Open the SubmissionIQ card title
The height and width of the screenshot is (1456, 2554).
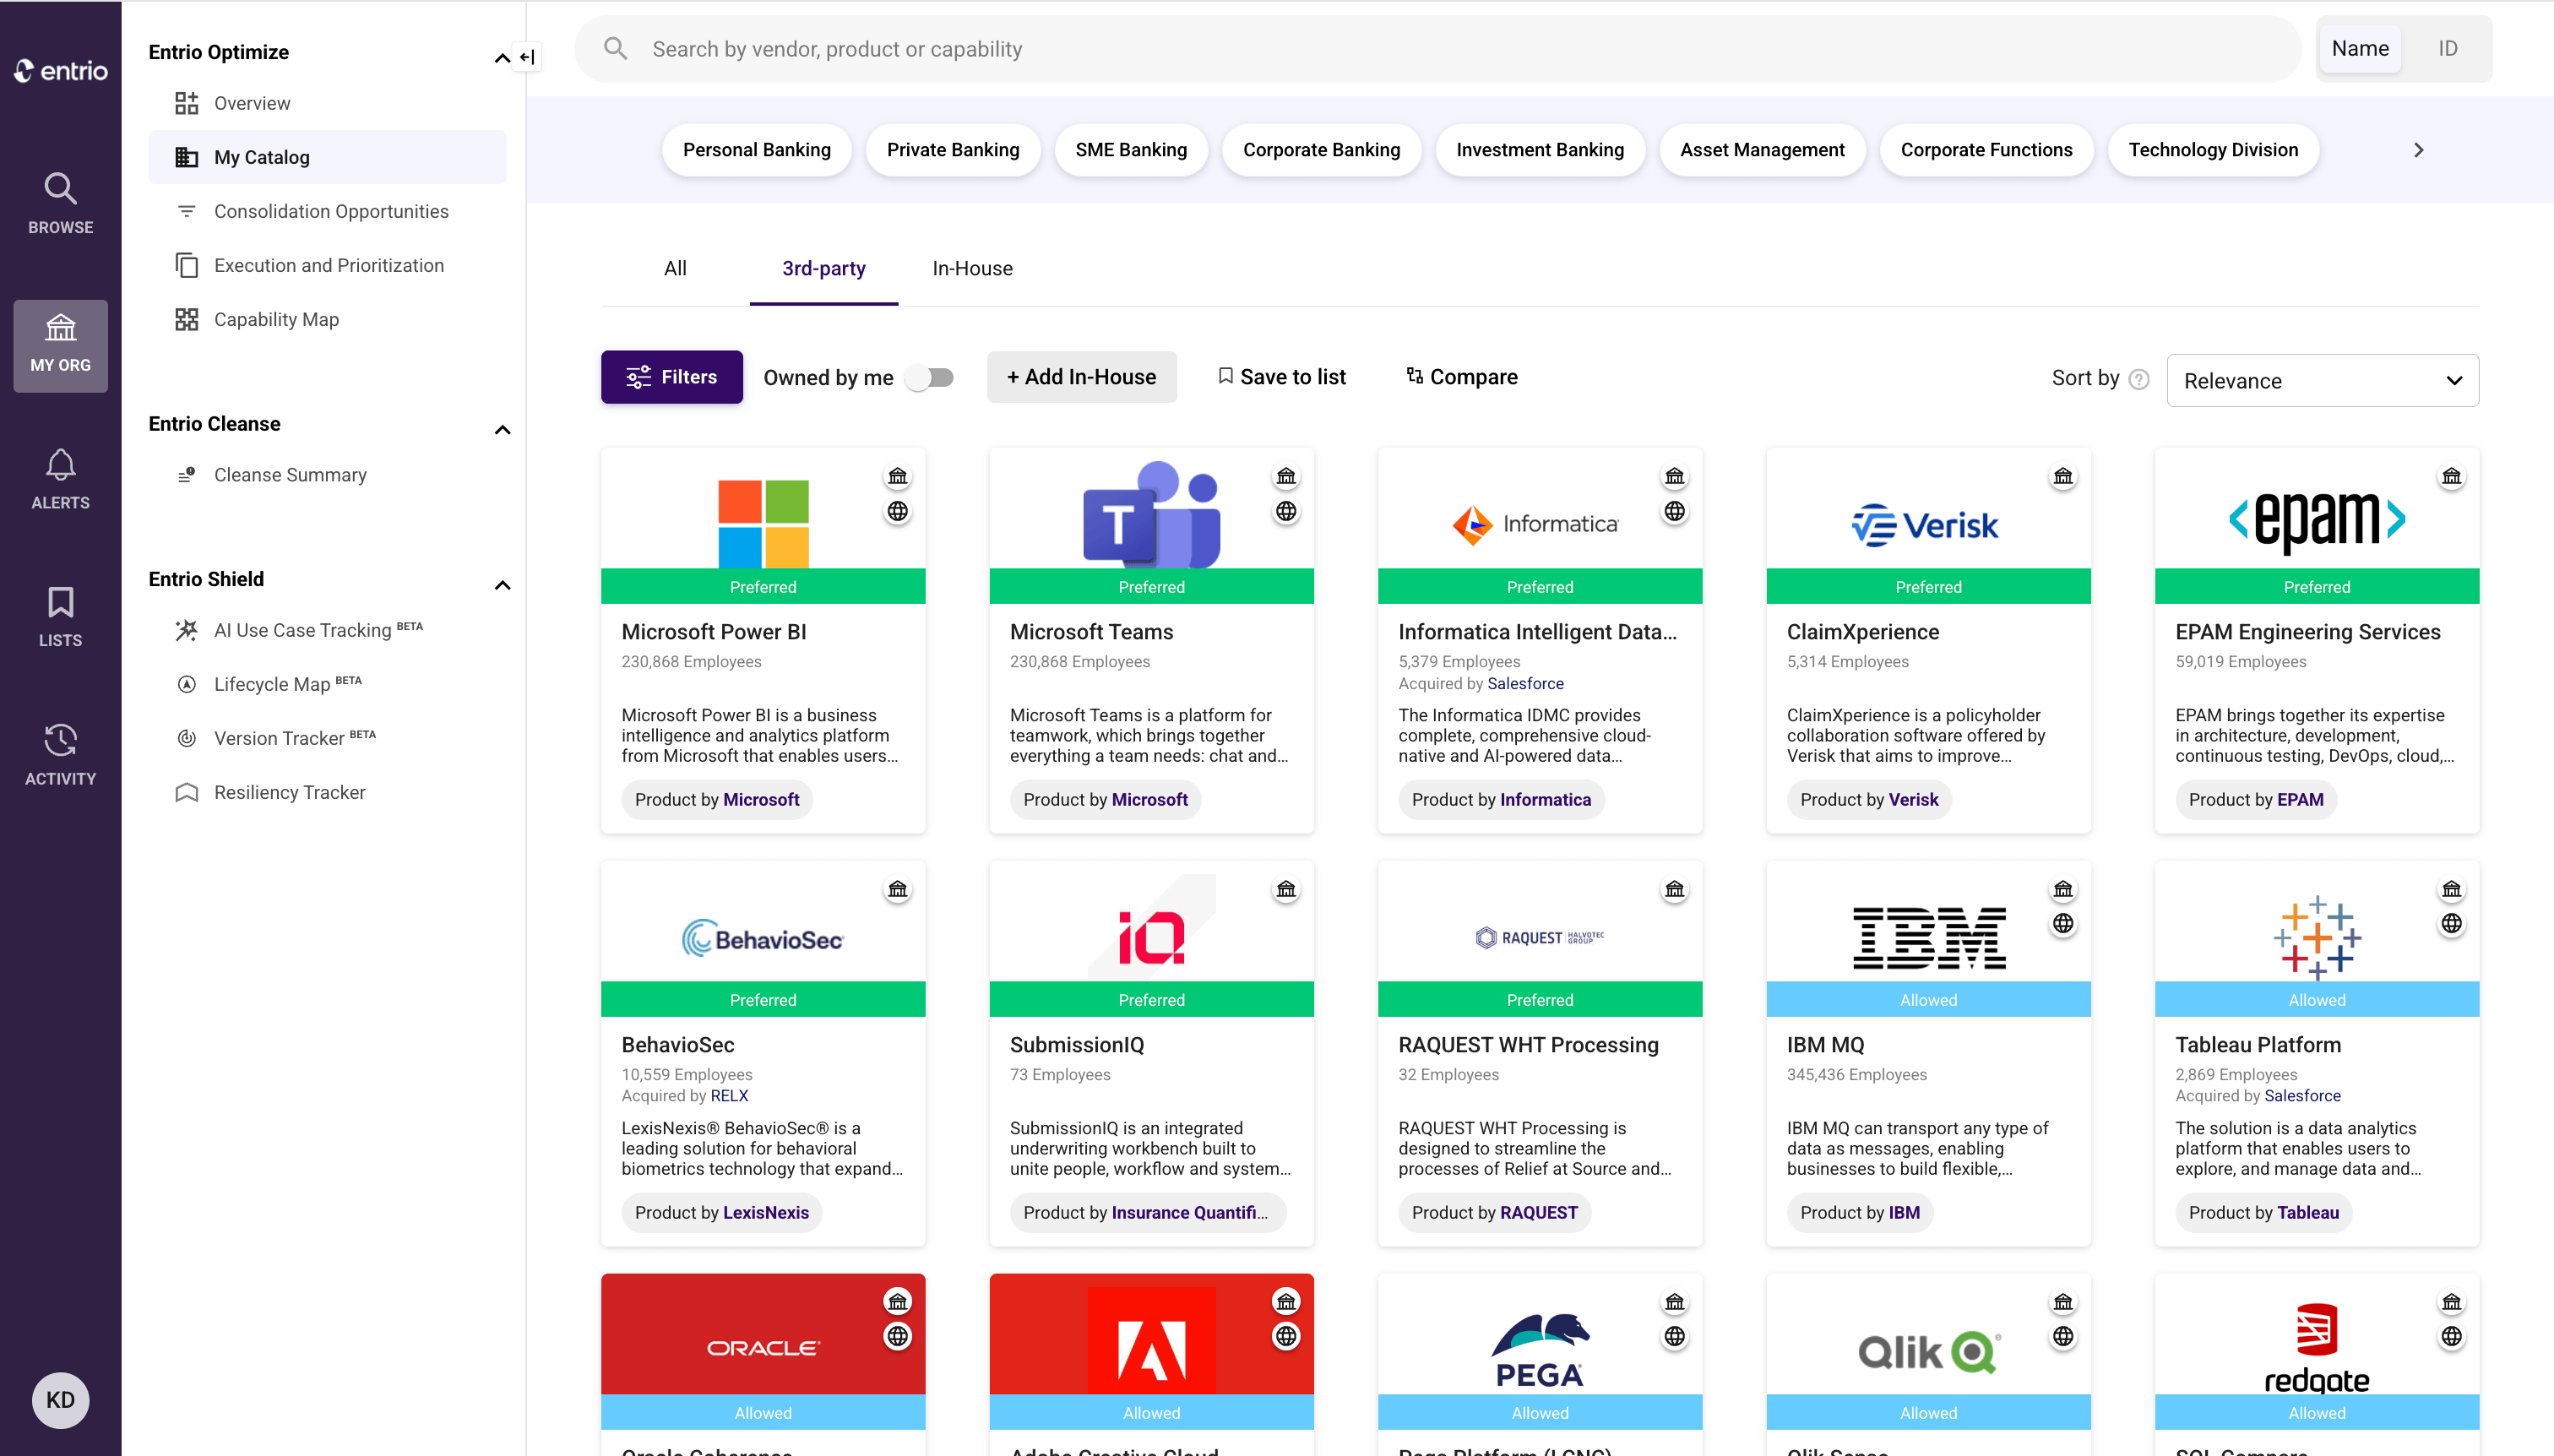[1076, 1044]
